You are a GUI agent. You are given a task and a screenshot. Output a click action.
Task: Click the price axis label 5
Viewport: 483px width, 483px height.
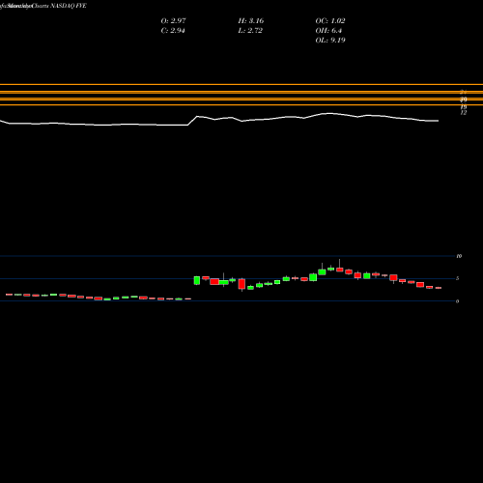click(457, 278)
